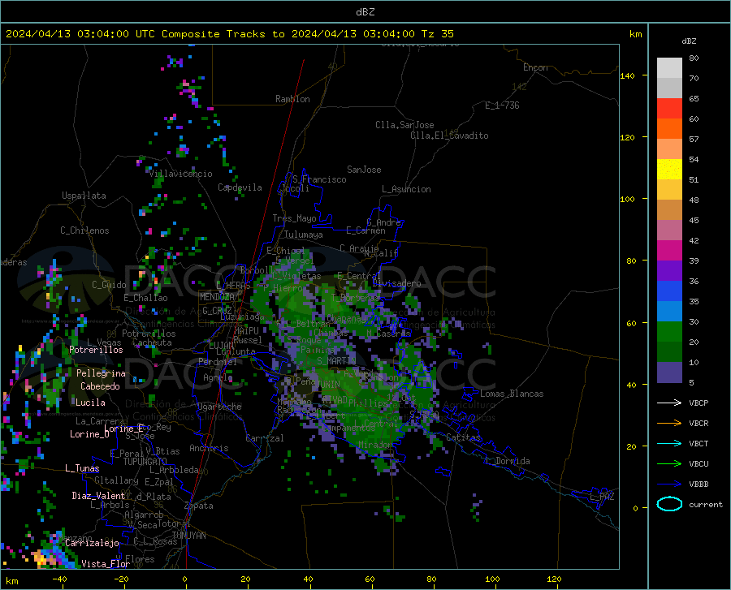The image size is (731, 590).
Task: Click the Cabecedo white label
Action: 100,386
